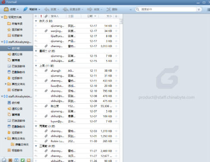Click reply-status arrow on the luyun@y message
The height and width of the screenshot is (162, 210).
pyautogui.click(x=36, y=121)
